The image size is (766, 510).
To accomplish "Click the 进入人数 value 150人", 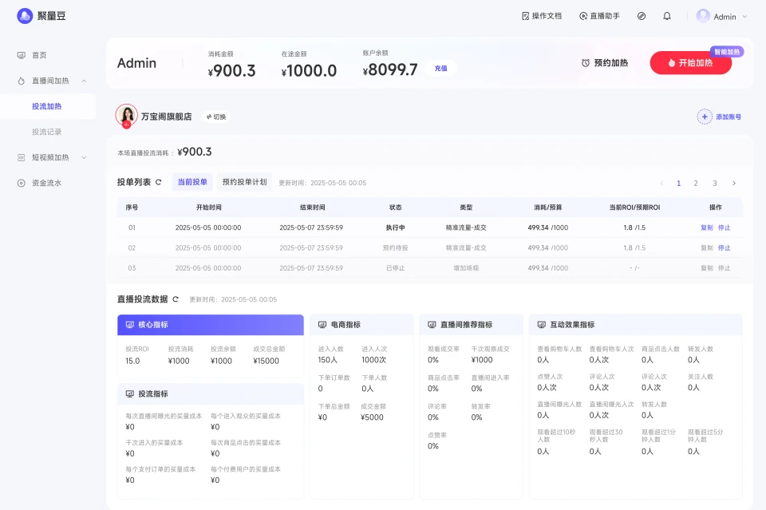I will [x=327, y=359].
